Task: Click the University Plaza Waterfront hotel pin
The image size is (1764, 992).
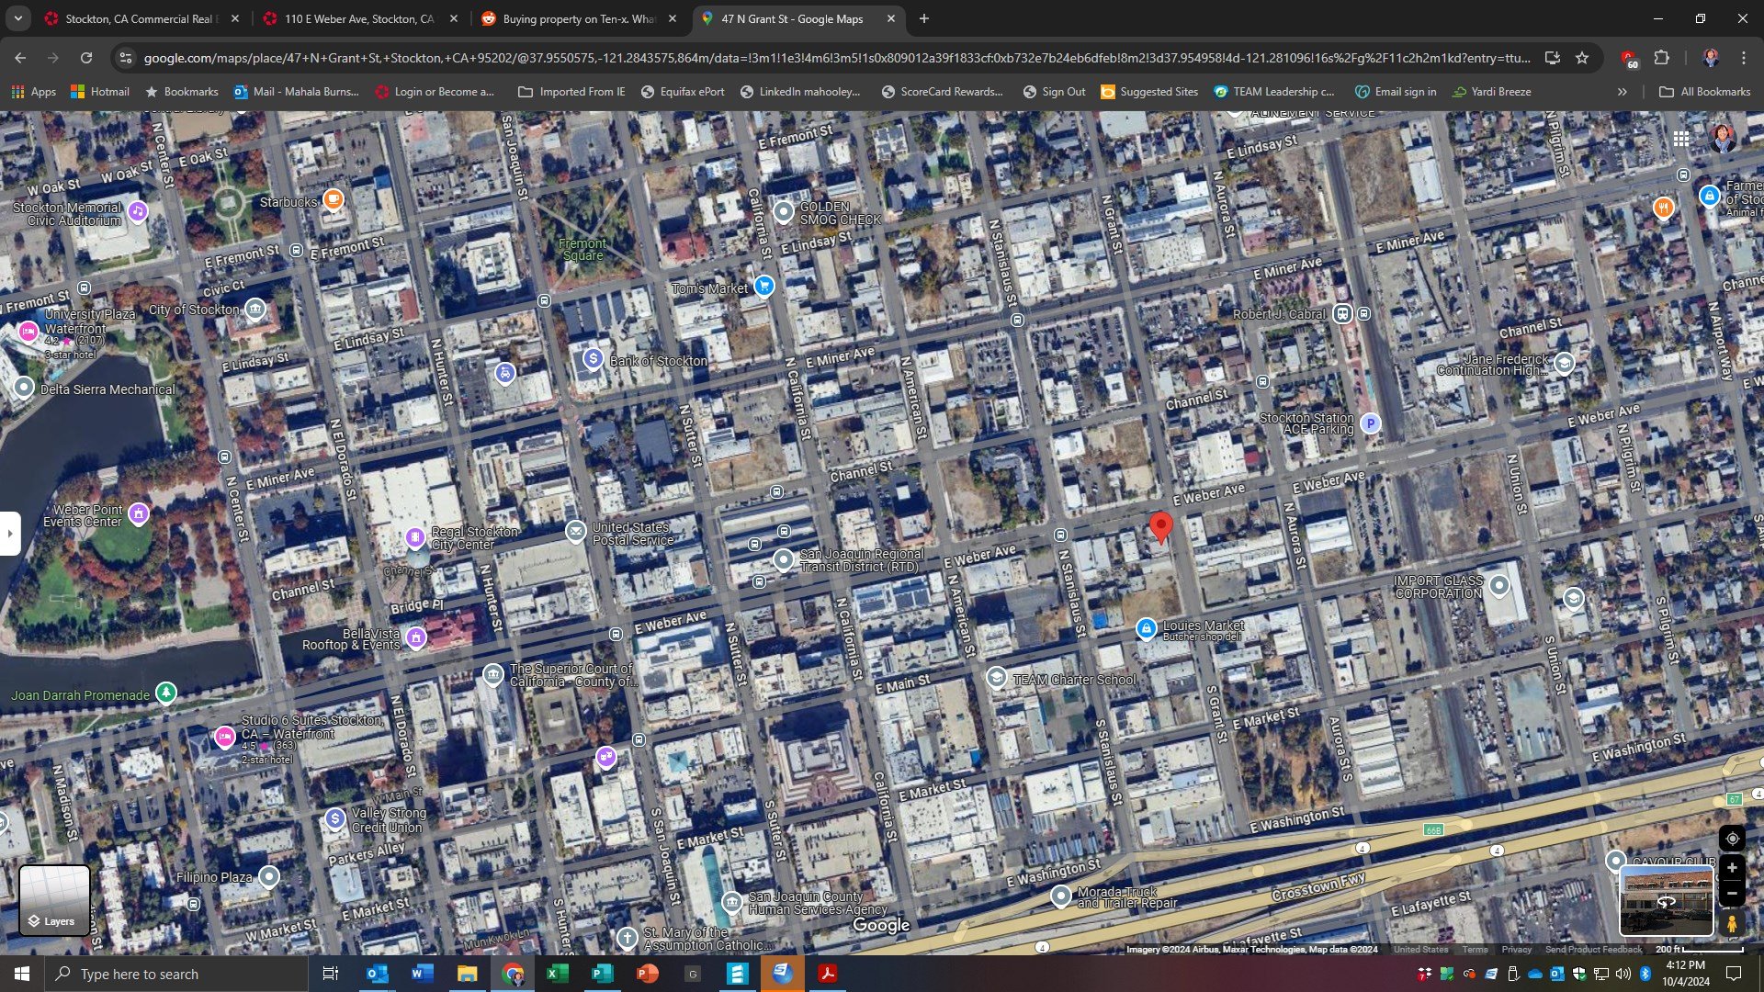Action: [x=28, y=332]
